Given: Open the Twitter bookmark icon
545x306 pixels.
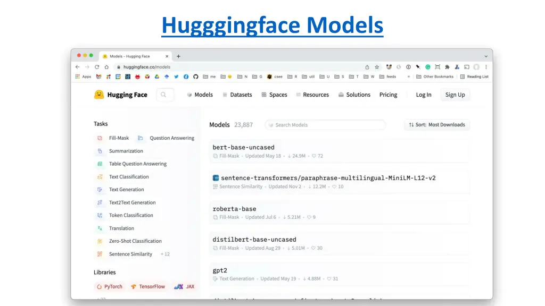Looking at the screenshot, I should [176, 76].
